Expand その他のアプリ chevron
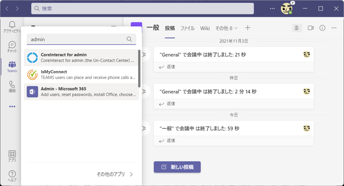The height and width of the screenshot is (186, 344). click(x=131, y=174)
